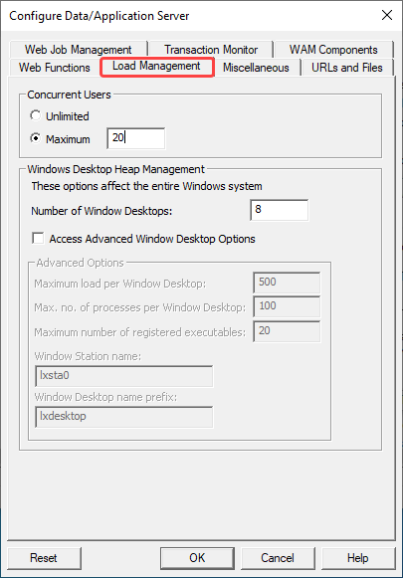
Task: Choose the Maximum concurrent users option
Action: tap(36, 138)
